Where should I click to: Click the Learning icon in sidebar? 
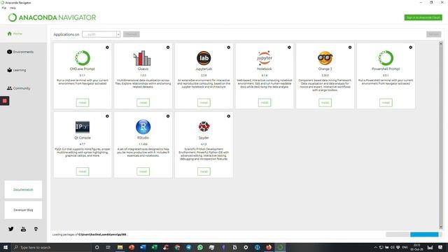[x=9, y=70]
